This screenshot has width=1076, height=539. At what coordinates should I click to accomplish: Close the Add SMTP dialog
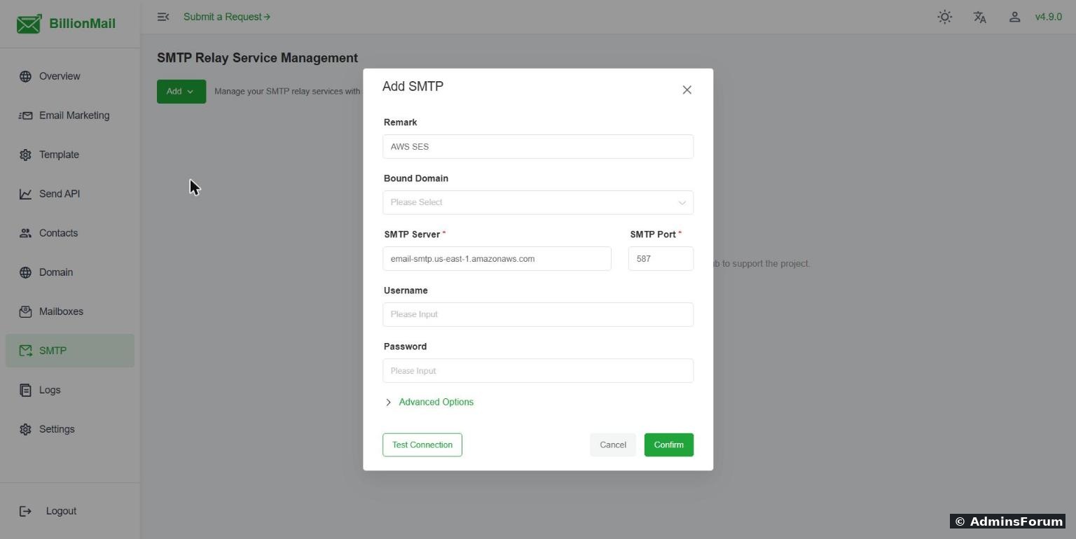click(687, 90)
